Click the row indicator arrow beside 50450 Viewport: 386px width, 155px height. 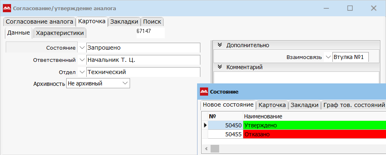205,125
